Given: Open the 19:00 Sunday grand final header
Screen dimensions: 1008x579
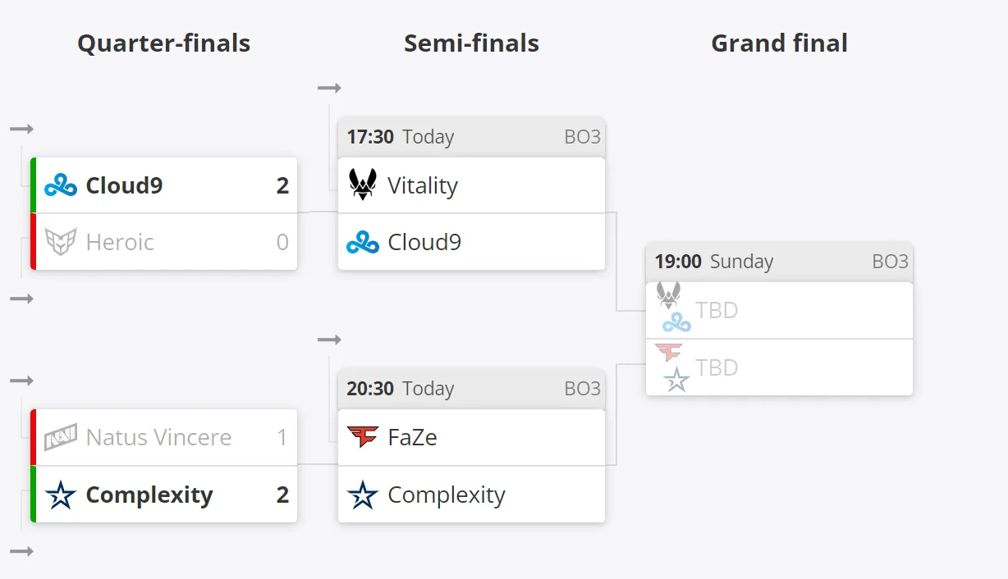Looking at the screenshot, I should (x=779, y=262).
